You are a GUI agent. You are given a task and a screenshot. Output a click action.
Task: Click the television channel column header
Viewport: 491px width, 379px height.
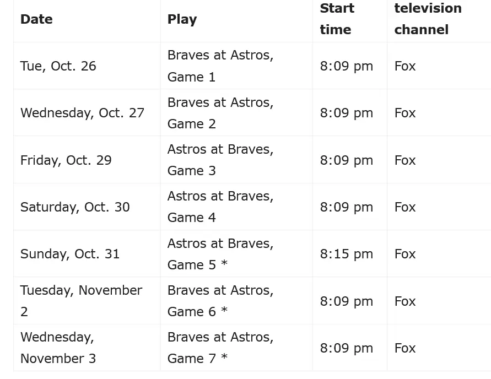pos(428,19)
